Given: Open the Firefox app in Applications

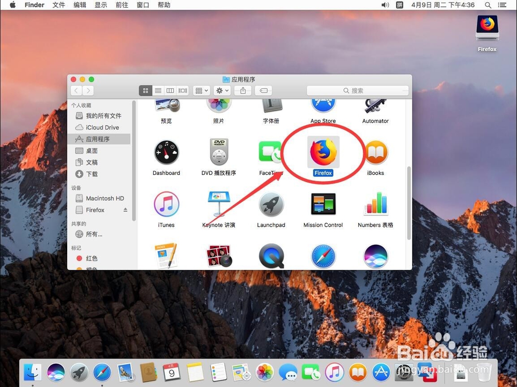Looking at the screenshot, I should [323, 153].
